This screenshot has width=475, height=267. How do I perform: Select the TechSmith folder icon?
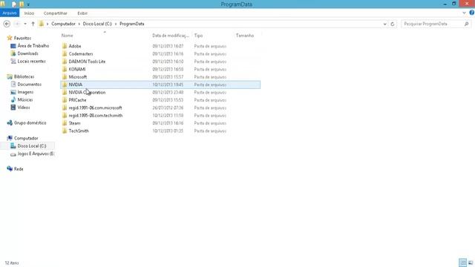tap(65, 131)
